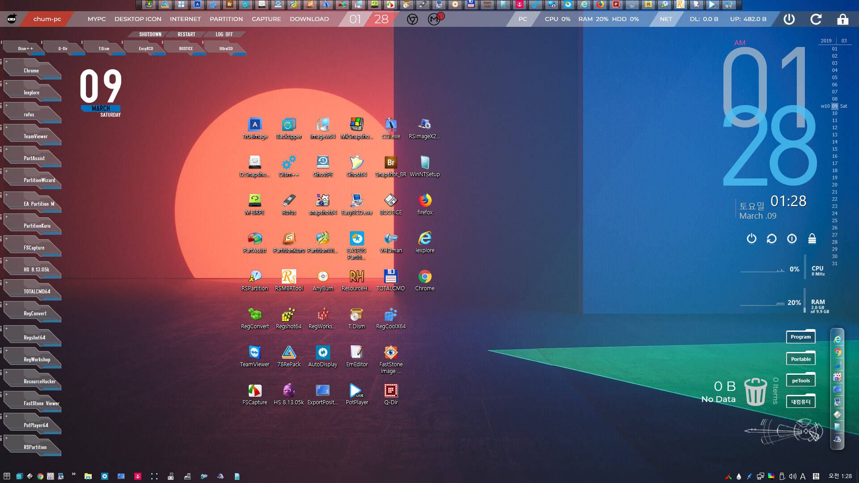Click the UltraISO shortcut tab
The image size is (859, 483).
tap(226, 48)
